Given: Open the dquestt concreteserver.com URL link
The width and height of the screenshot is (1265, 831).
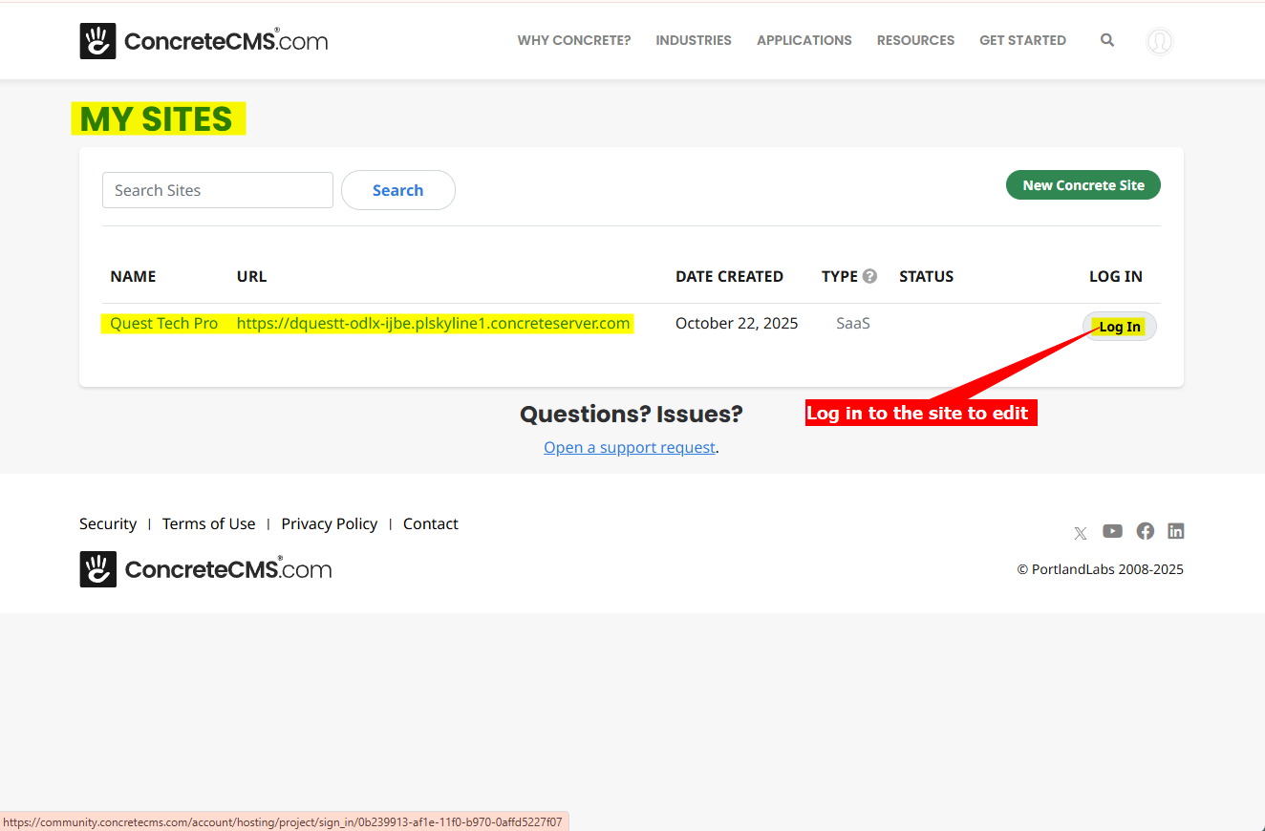Looking at the screenshot, I should [x=434, y=323].
